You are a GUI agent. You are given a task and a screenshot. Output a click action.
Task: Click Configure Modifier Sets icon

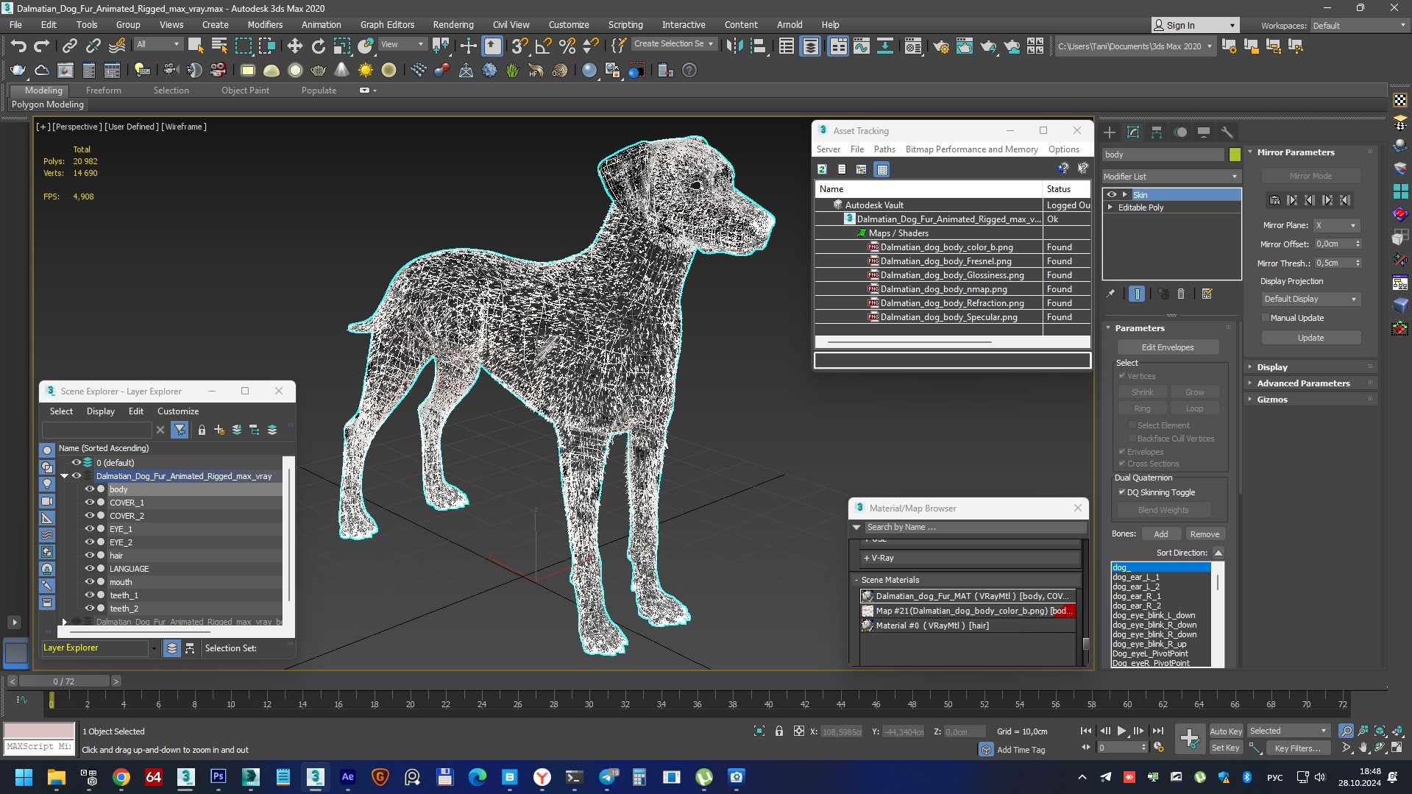point(1207,294)
